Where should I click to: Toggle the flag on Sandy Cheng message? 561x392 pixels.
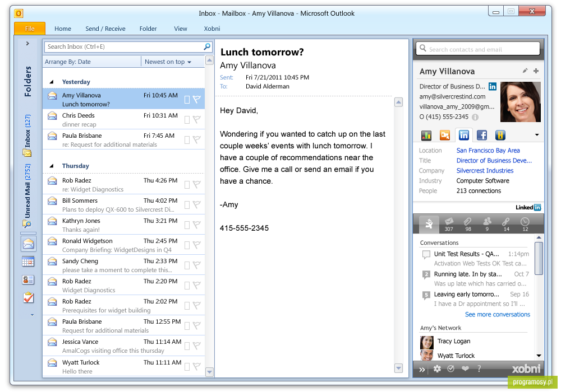tap(196, 265)
